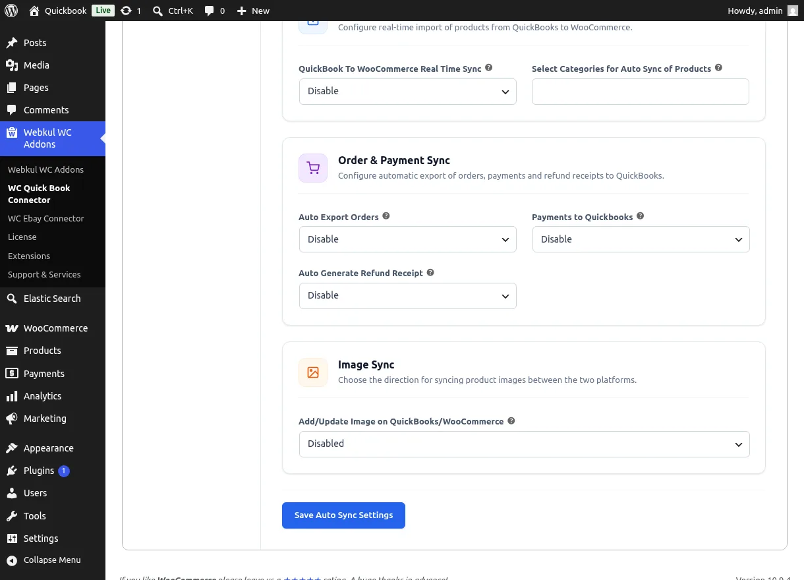Viewport: 804px width, 580px height.
Task: Visit the Quickbook site home icon
Action: coord(34,11)
